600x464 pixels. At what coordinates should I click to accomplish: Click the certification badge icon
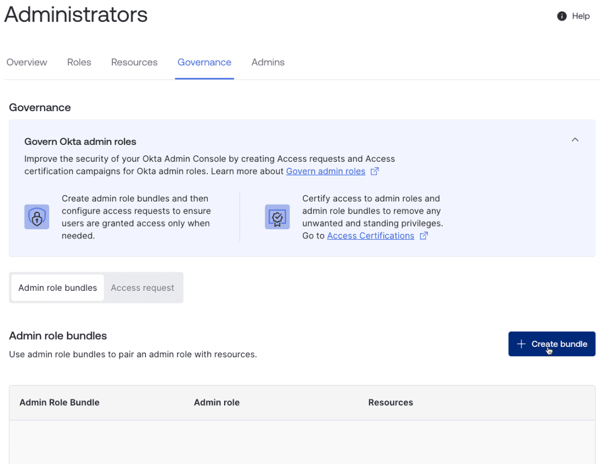click(277, 217)
